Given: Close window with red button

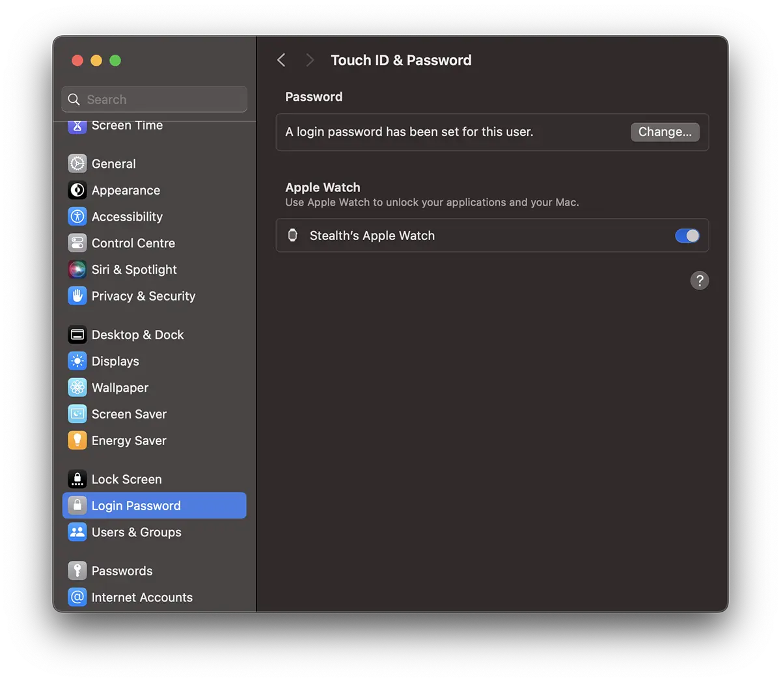Looking at the screenshot, I should click(77, 61).
